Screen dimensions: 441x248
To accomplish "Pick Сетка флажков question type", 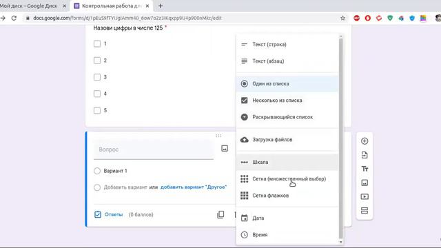I will [x=287, y=196].
